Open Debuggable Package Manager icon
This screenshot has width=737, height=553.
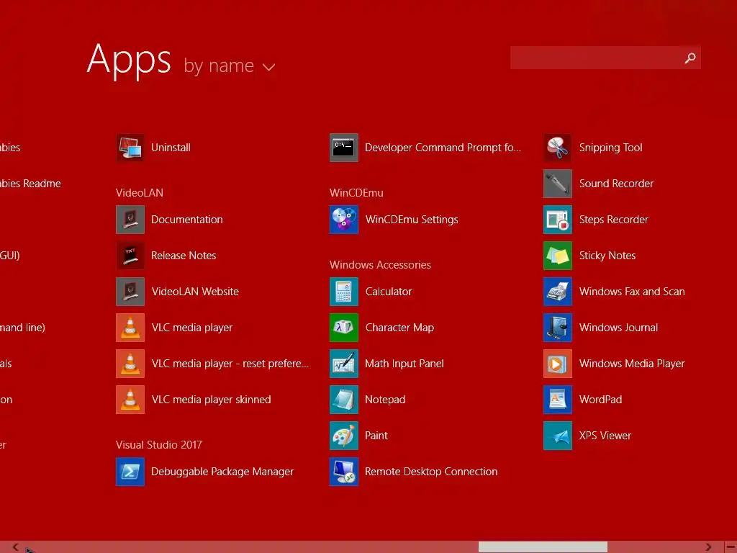(130, 472)
